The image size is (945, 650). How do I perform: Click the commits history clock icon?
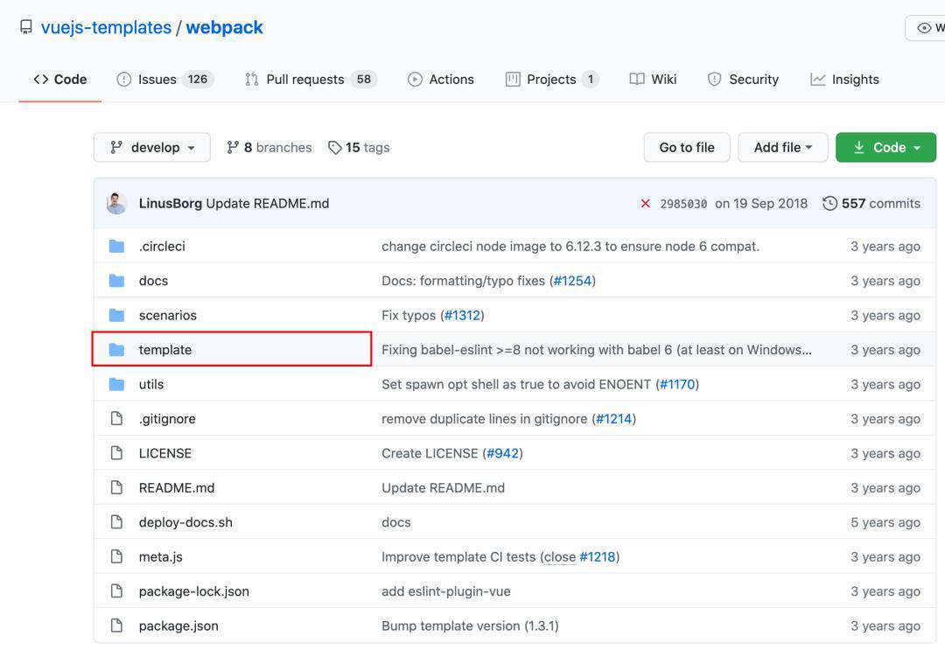829,204
